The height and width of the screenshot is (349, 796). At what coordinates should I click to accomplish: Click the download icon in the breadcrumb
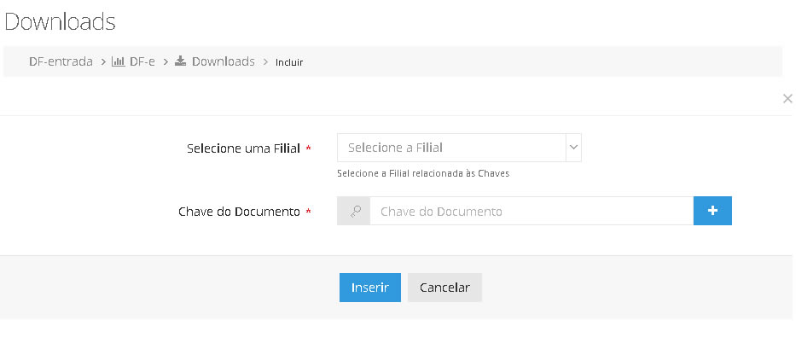pos(181,61)
